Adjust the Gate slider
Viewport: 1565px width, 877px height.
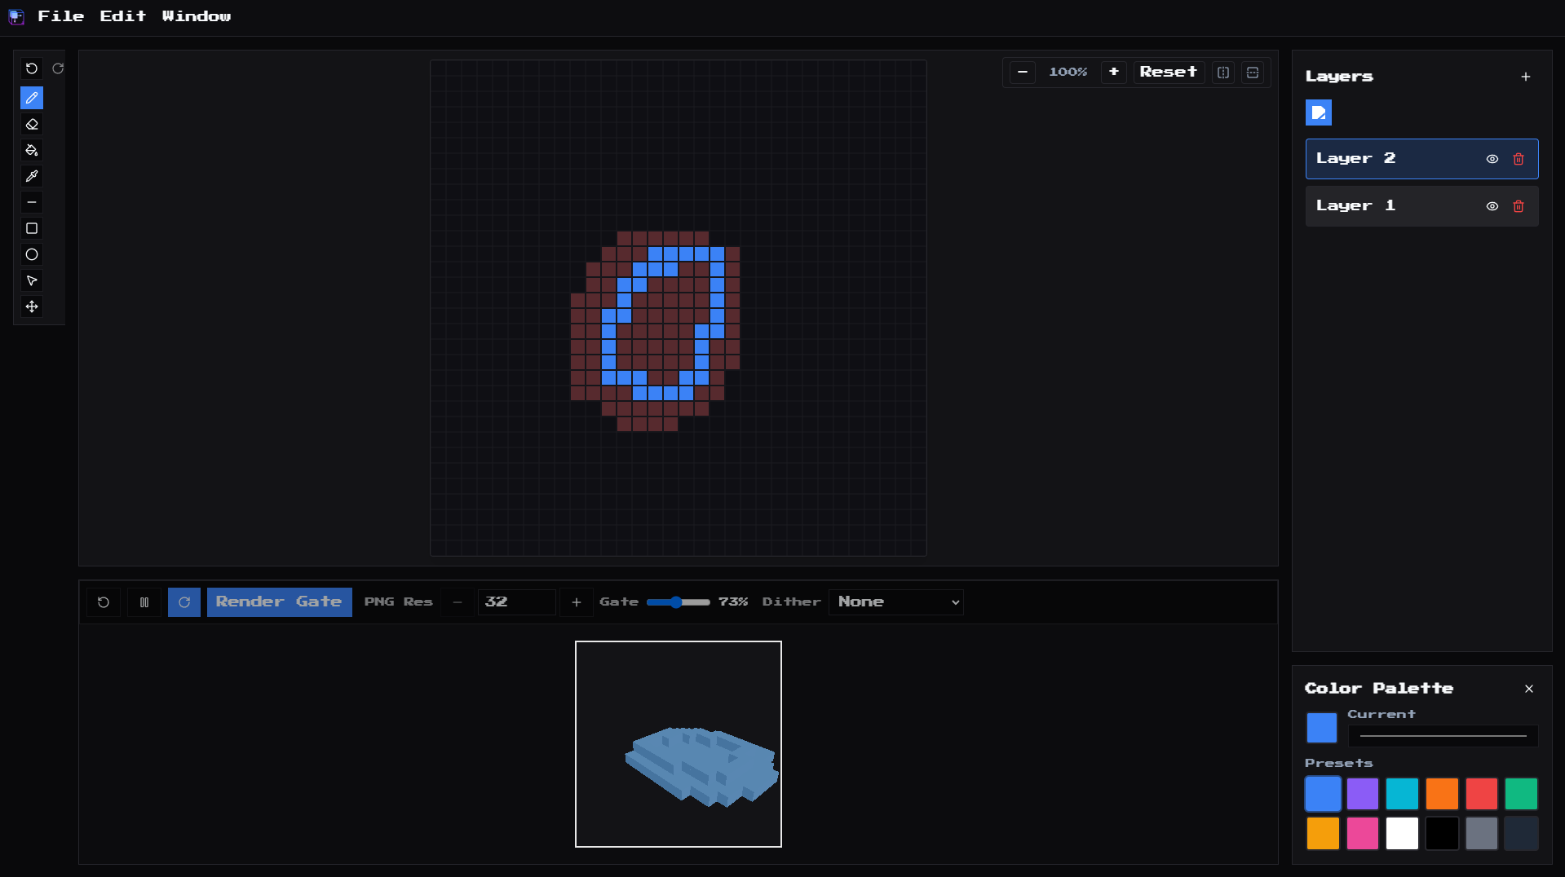(678, 602)
